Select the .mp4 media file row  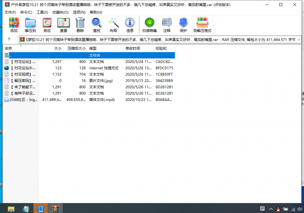23,100
